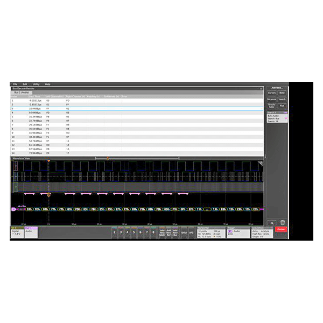Click the Start Time column header
Image resolution: width=323 pixels, height=323 pixels.
tap(34, 96)
